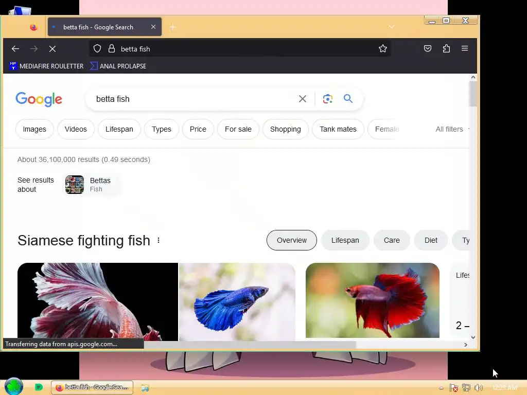This screenshot has height=395, width=527.
Task: Clear the search box with X
Action: click(303, 99)
